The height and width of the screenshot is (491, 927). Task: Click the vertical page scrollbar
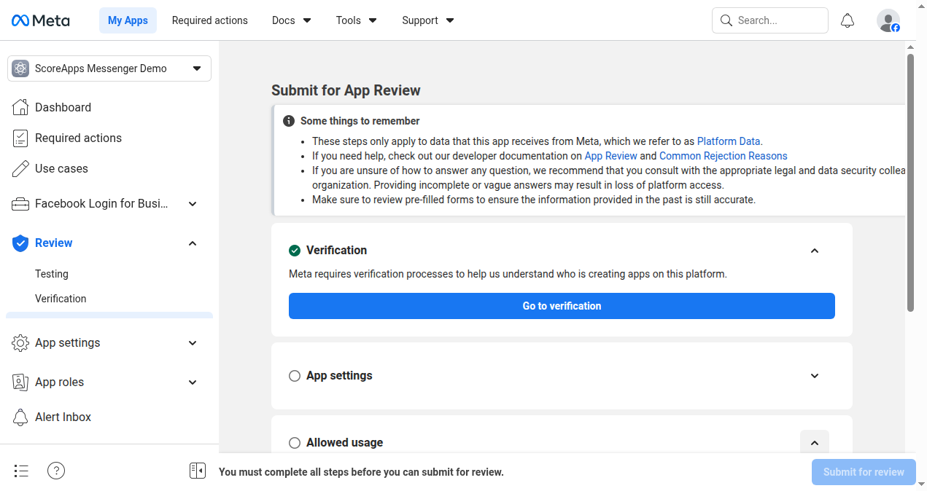[910, 182]
